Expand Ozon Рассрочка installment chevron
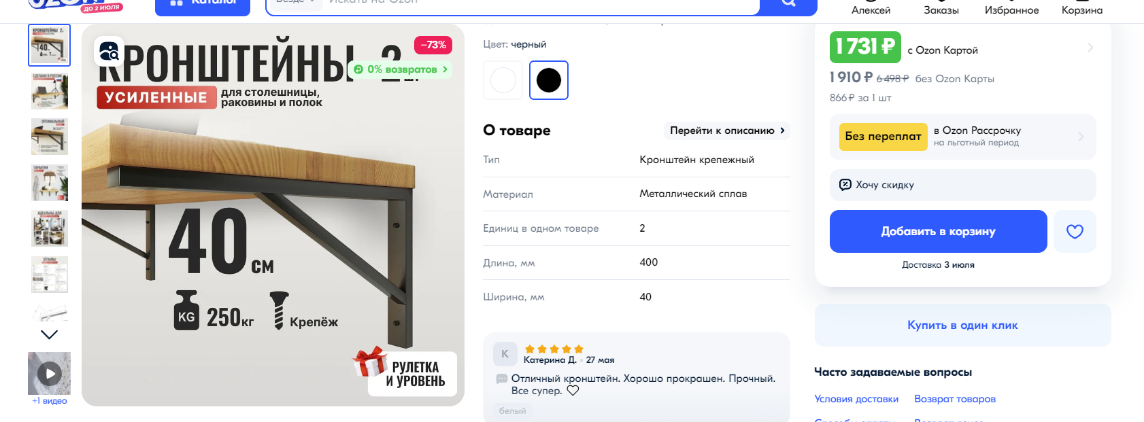Screen dimensions: 1144x422 coord(1081,137)
